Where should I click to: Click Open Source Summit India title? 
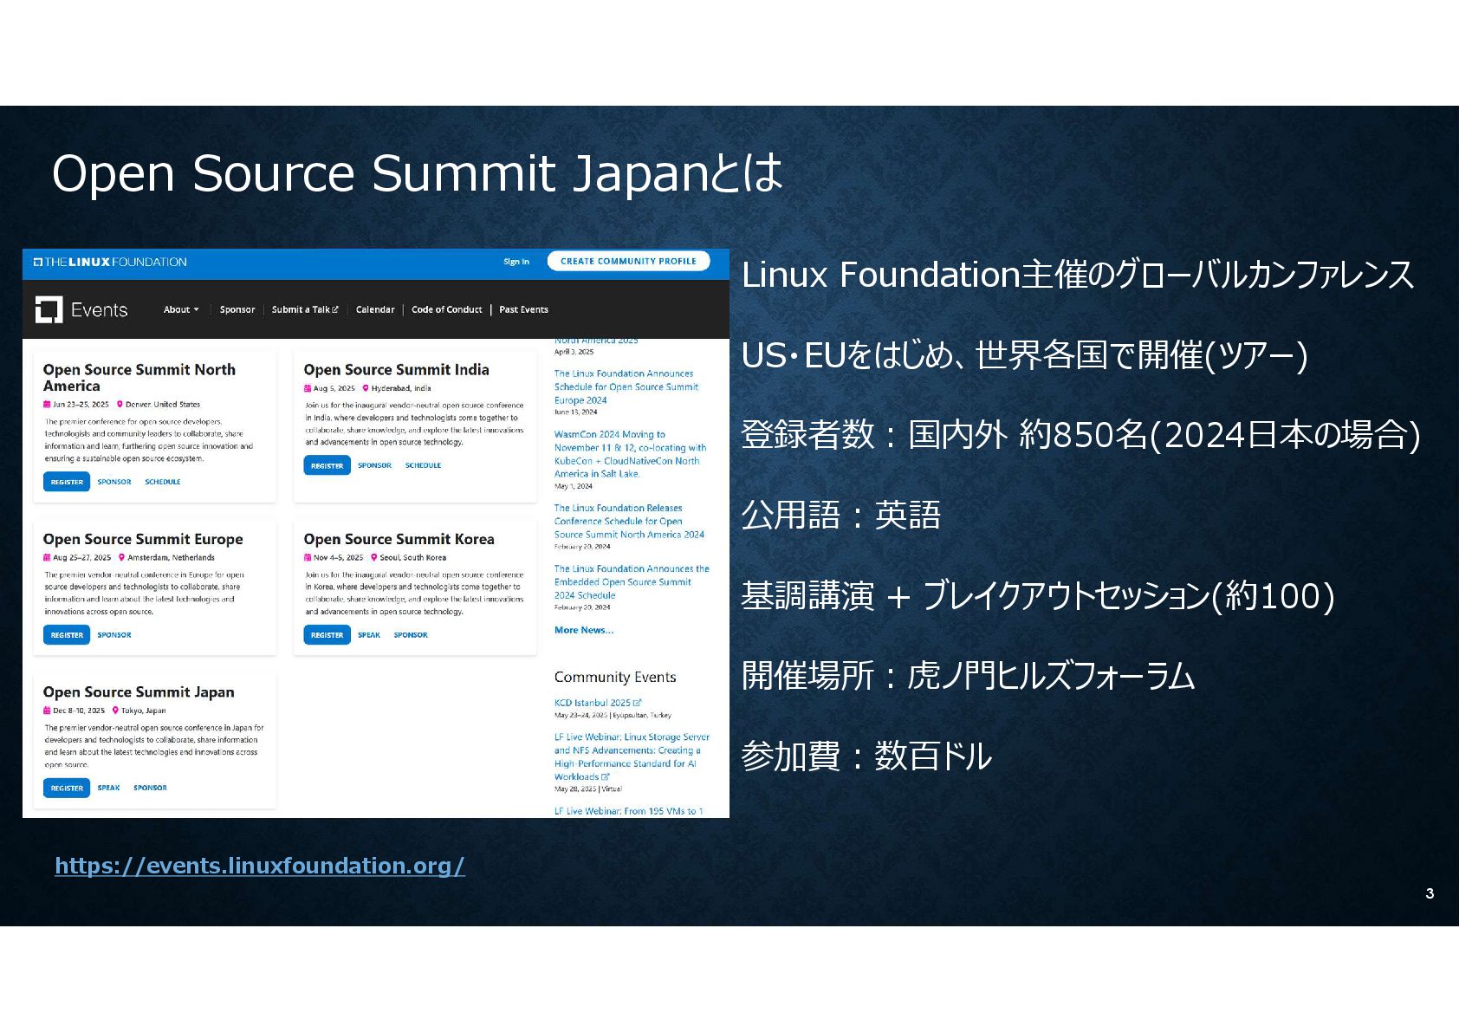pos(396,370)
